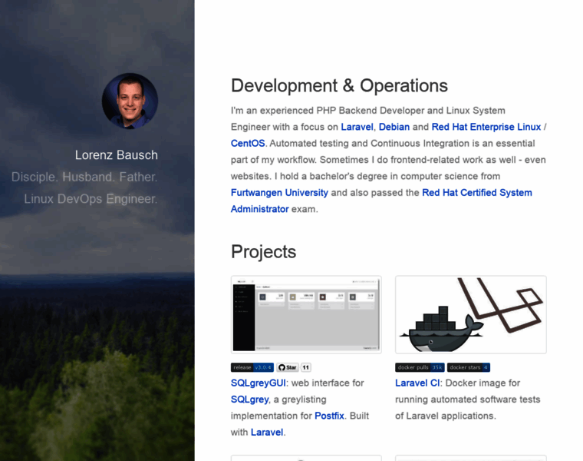Click the release v3.0.4 badge
The width and height of the screenshot is (583, 461).
point(252,367)
